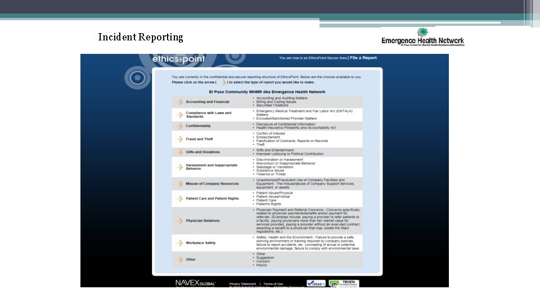
Task: Open the Terms of Use link
Action: pos(273,284)
